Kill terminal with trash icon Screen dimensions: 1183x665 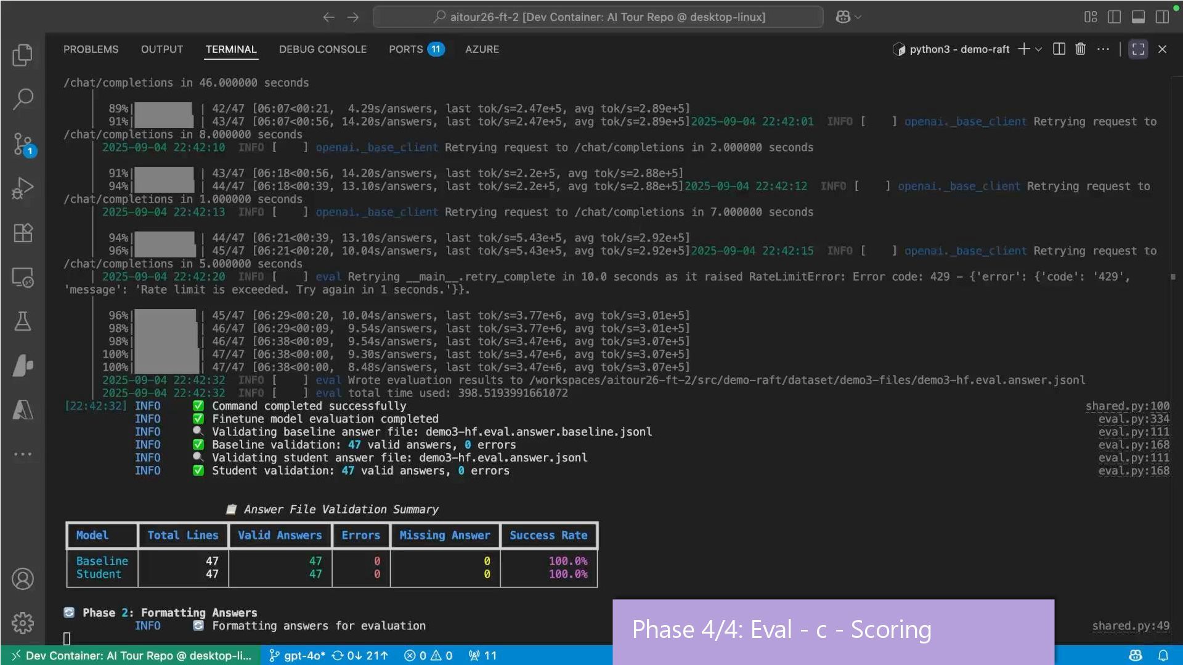coord(1080,49)
